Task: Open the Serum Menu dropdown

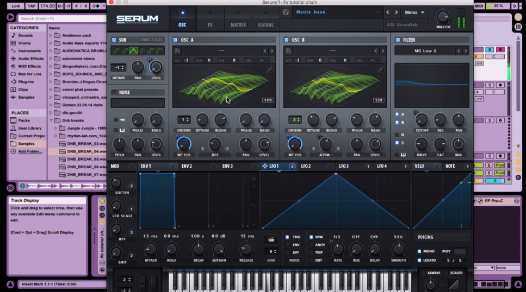Action: tap(414, 12)
